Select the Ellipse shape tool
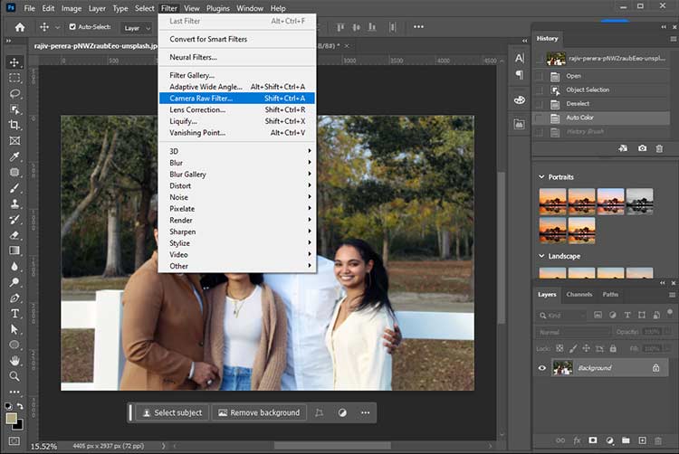Image resolution: width=679 pixels, height=454 pixels. [x=14, y=345]
